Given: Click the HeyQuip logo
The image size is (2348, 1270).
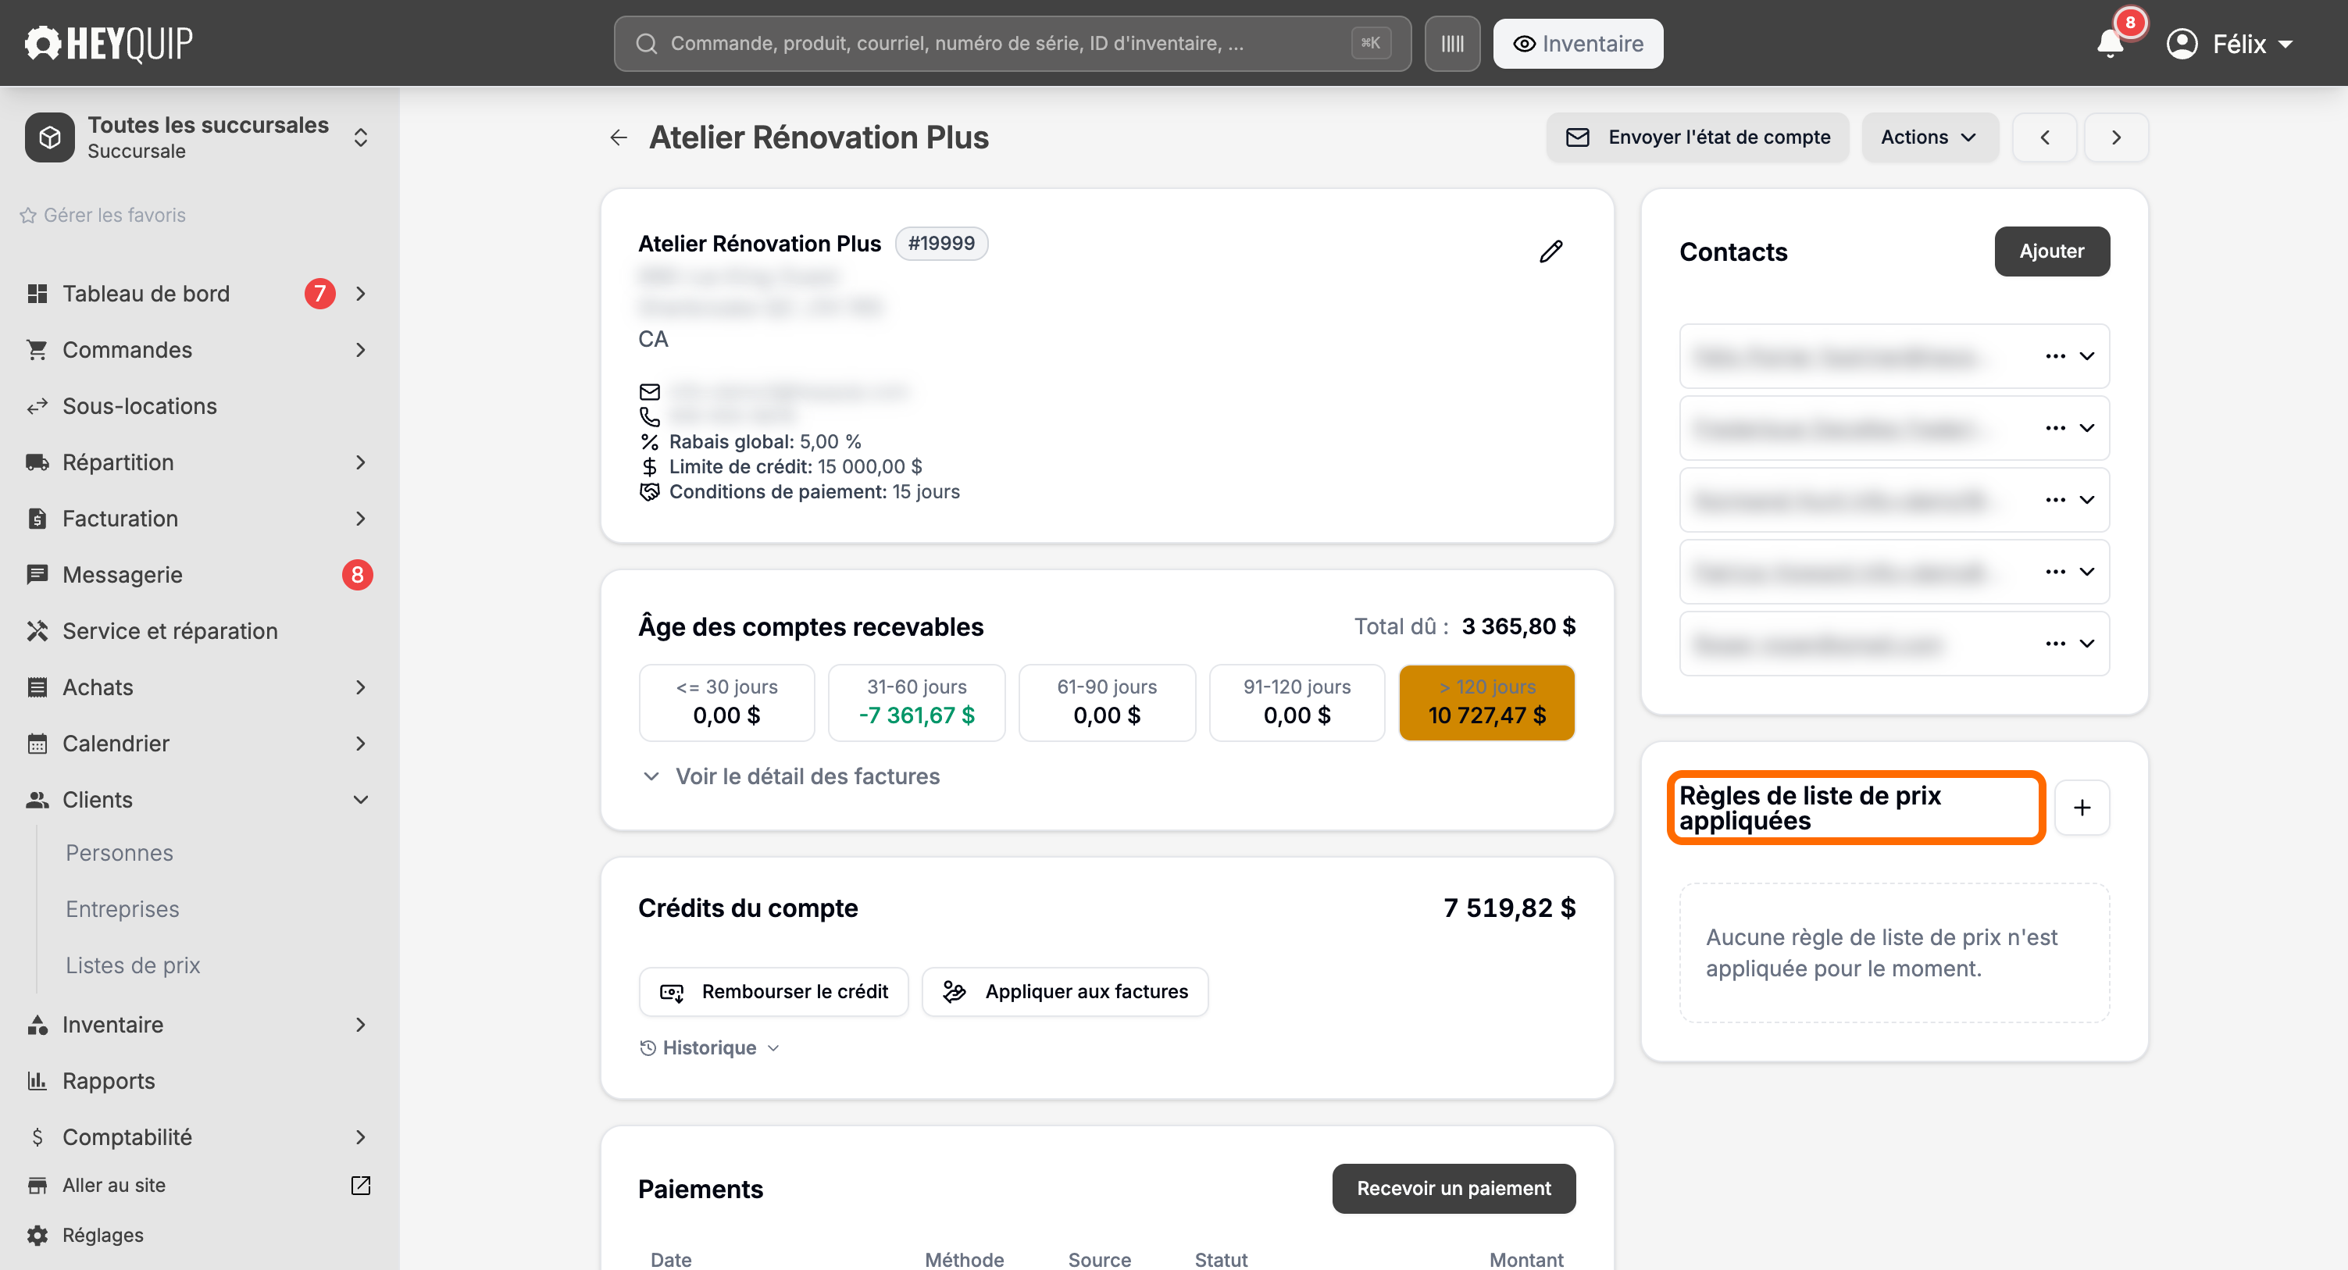Looking at the screenshot, I should pos(109,44).
